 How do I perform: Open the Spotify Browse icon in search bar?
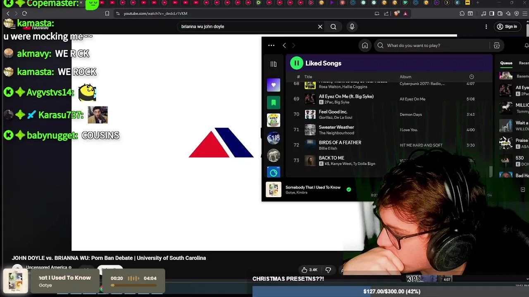[x=497, y=45]
